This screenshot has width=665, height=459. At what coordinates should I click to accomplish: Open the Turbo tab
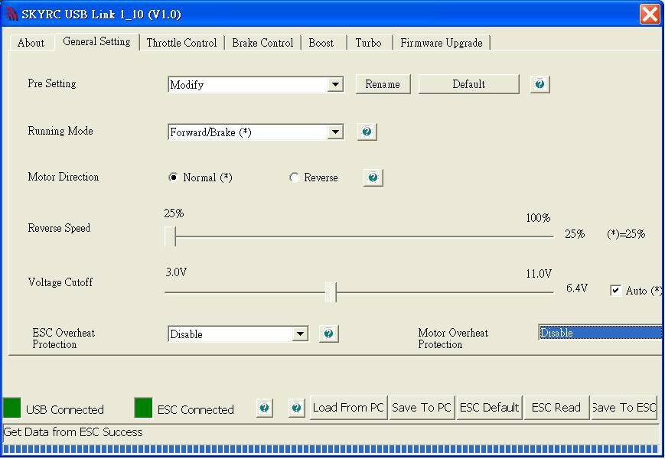tap(368, 43)
